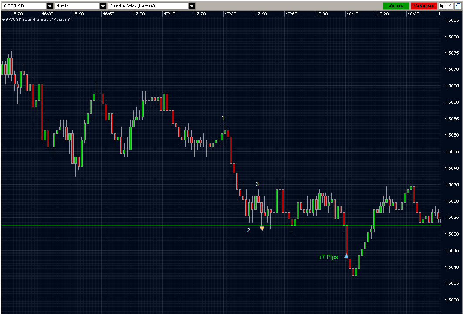Viewport: 463px width, 314px height.
Task: Click the 17:40 time axis label
Action: click(x=261, y=14)
